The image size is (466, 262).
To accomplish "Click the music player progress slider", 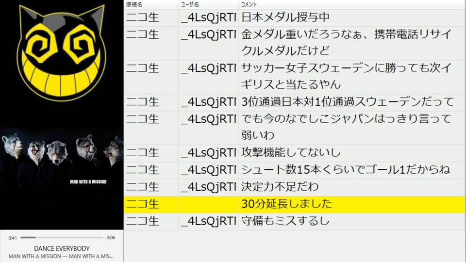I will click(62, 237).
